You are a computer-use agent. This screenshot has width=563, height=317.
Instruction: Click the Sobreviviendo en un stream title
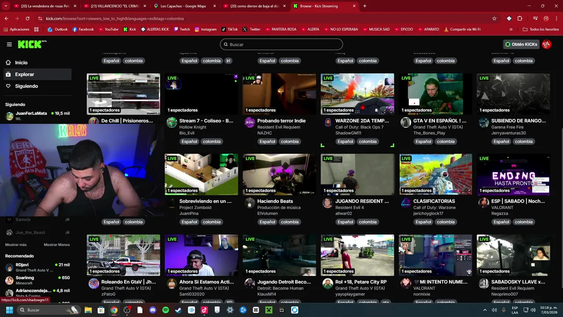pyautogui.click(x=205, y=201)
